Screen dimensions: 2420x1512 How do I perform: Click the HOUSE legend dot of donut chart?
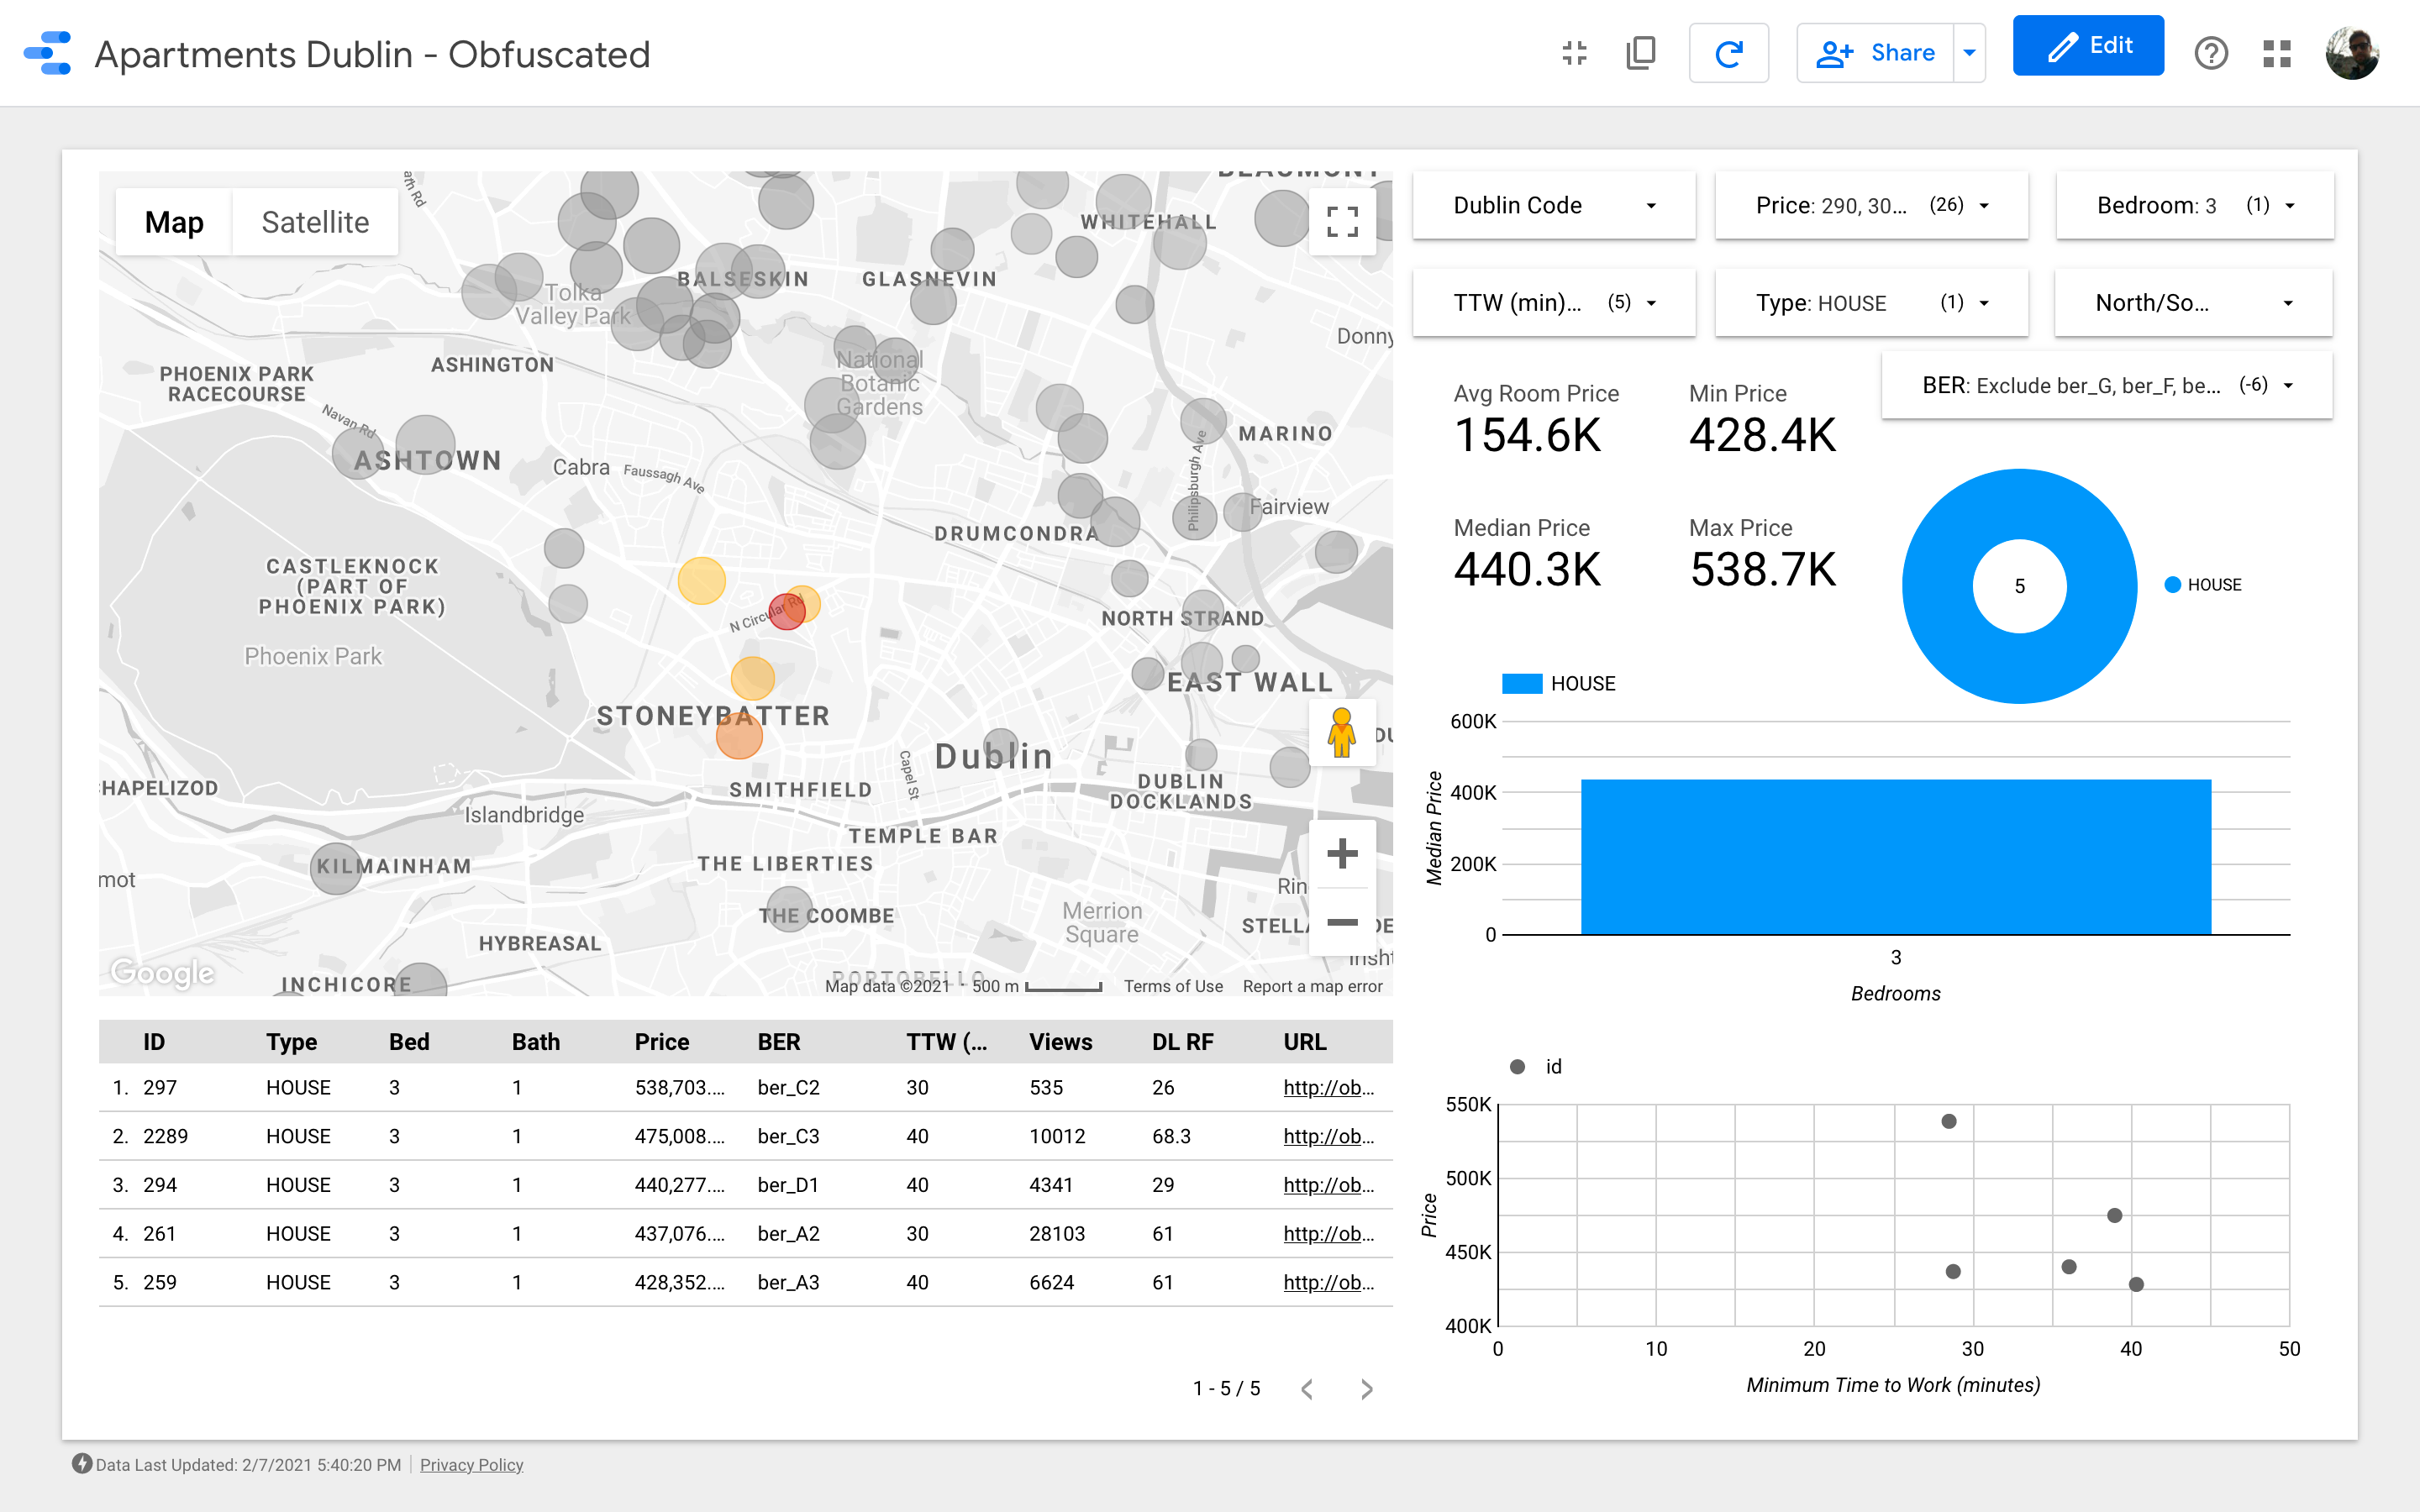click(2172, 585)
